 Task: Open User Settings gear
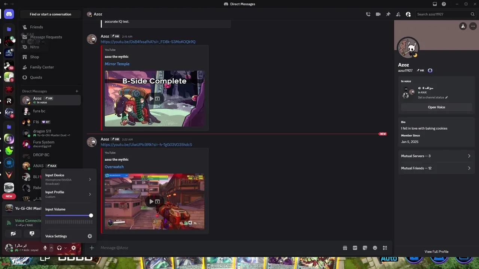click(x=73, y=248)
